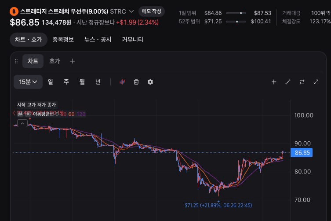Select the line drawing tool icon
This screenshot has height=221, width=331.
click(x=288, y=82)
